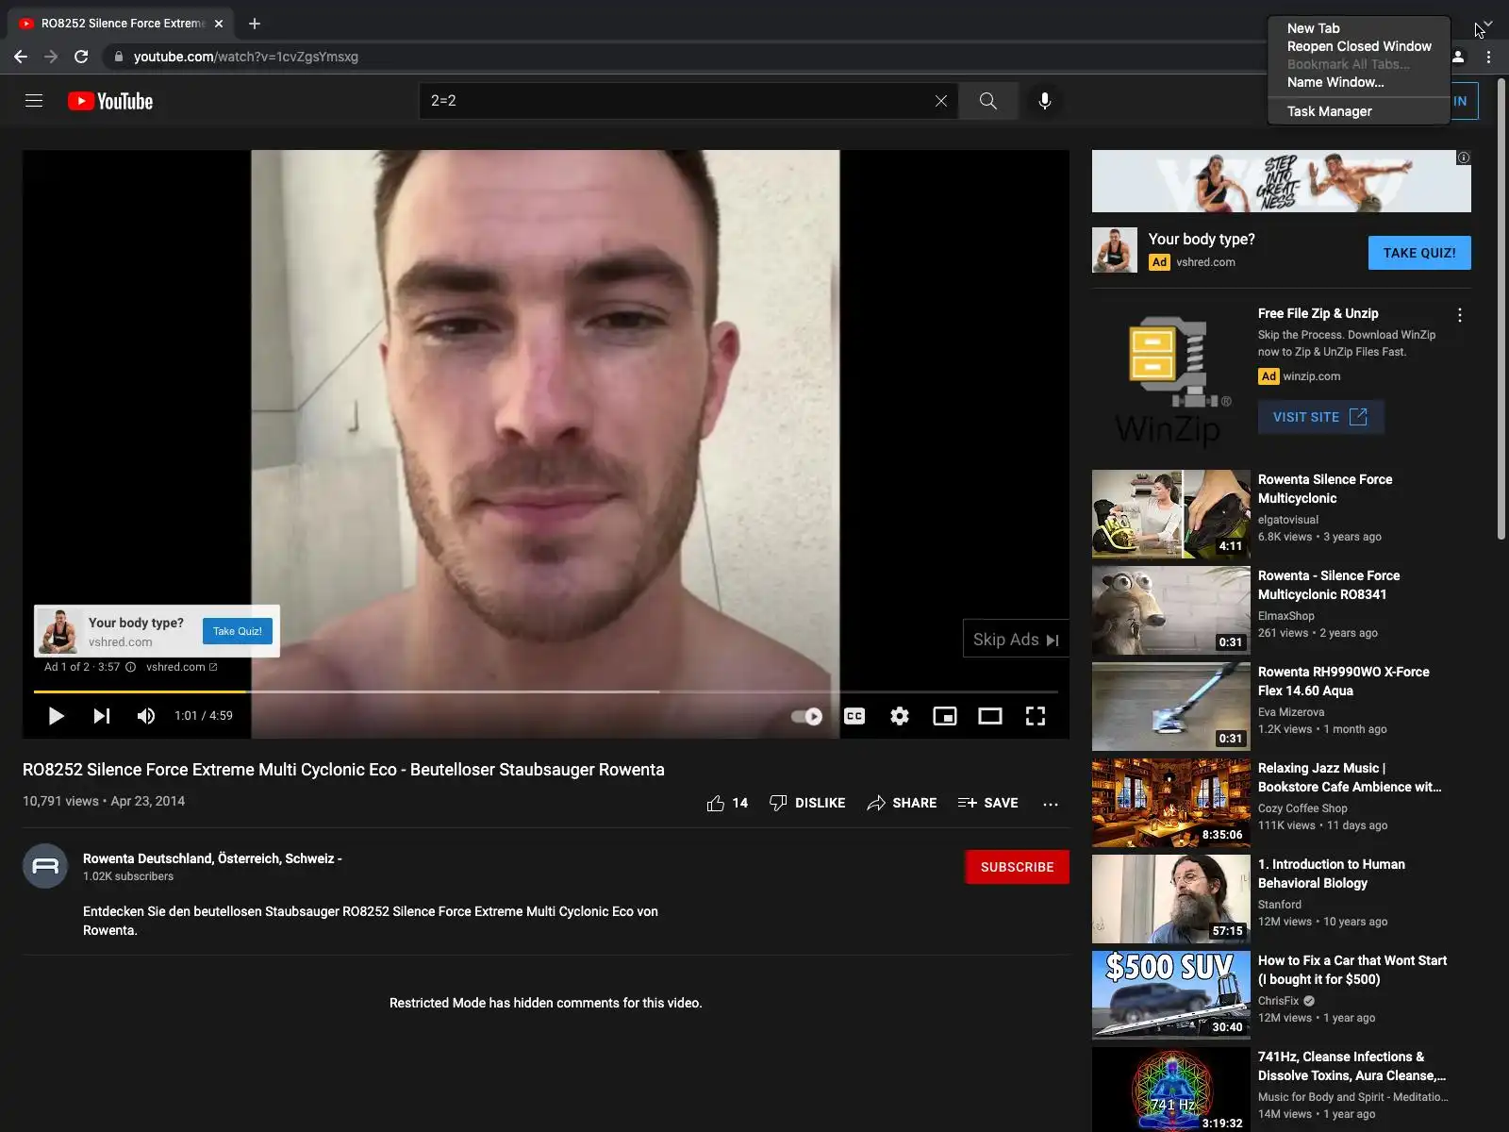Enter full screen mode
Viewport: 1509px width, 1132px height.
pos(1035,716)
